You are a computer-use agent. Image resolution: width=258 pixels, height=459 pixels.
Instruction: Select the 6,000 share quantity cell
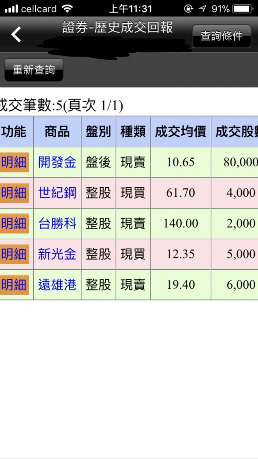(x=235, y=285)
